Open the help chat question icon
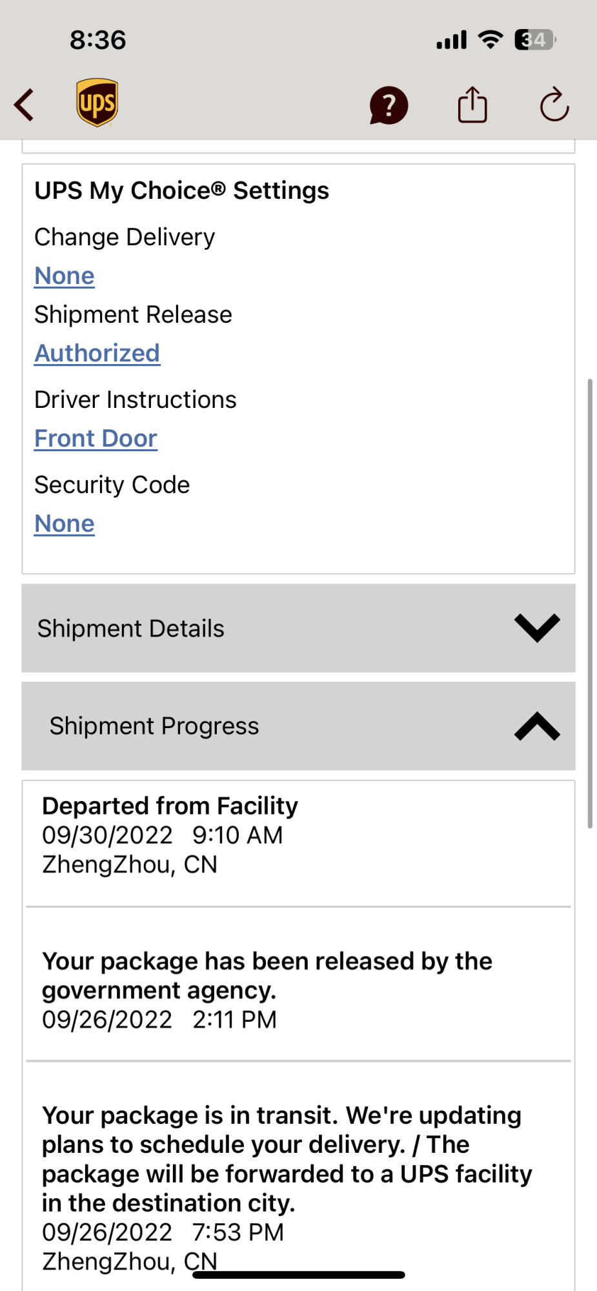Screen dimensions: 597x1291 tap(388, 105)
